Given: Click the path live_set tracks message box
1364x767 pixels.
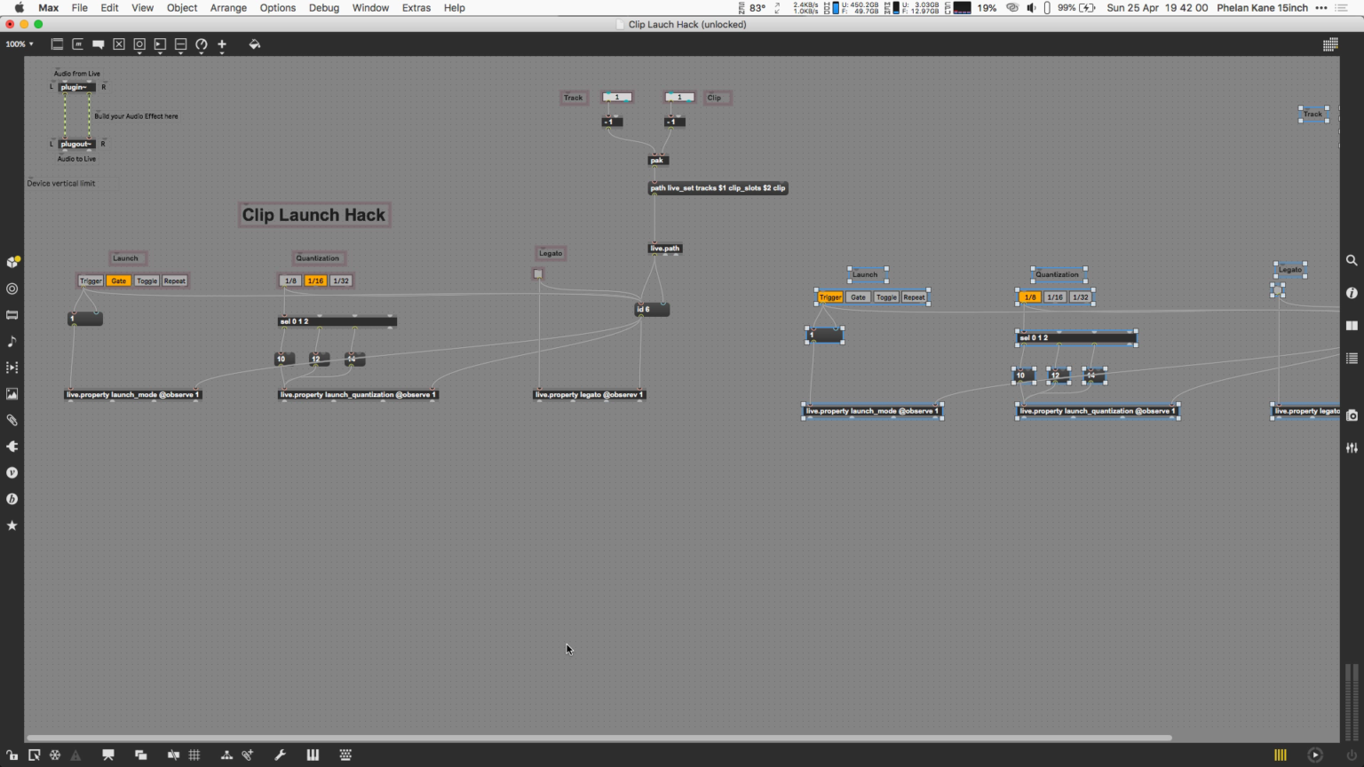Looking at the screenshot, I should point(718,187).
